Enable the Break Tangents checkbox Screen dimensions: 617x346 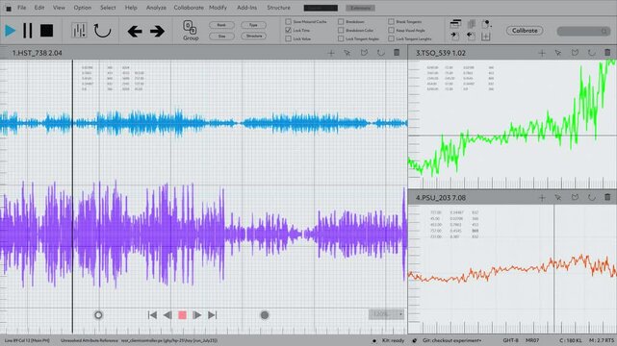click(x=391, y=21)
